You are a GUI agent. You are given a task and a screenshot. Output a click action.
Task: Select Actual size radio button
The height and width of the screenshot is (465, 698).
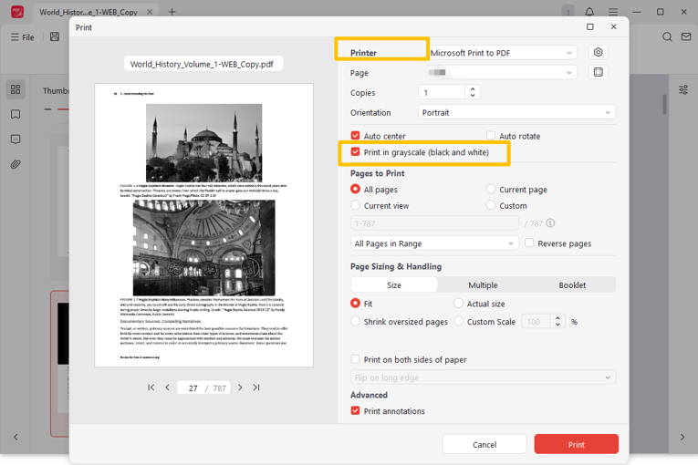coord(458,303)
